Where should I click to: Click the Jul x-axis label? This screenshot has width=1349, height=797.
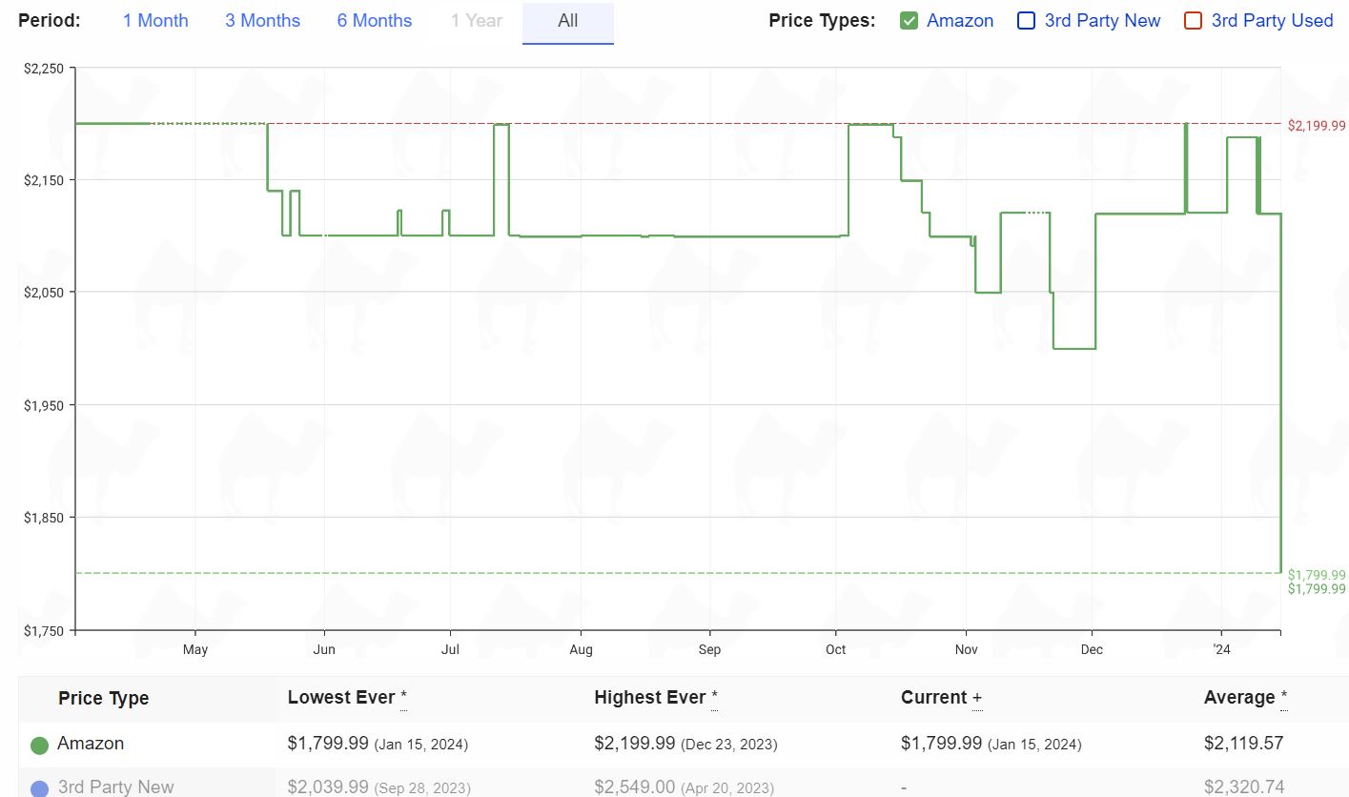point(450,649)
